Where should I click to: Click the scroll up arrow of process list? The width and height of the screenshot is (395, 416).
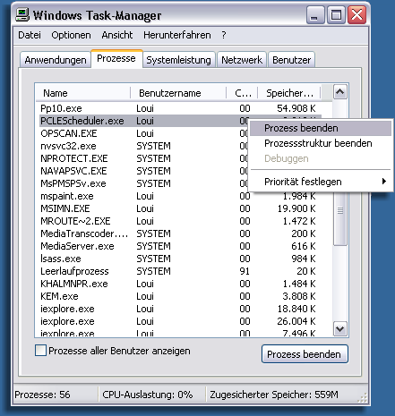coord(340,92)
